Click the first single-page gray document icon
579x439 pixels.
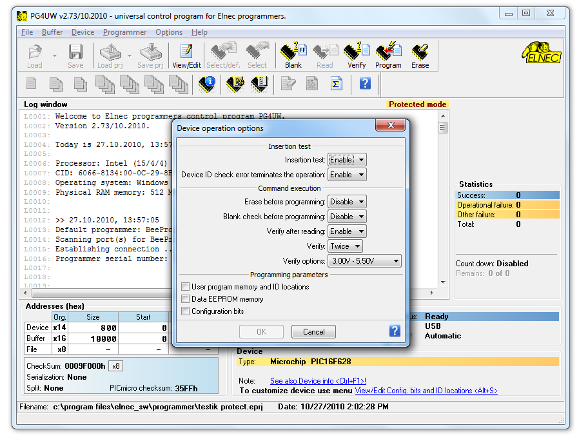[32, 83]
